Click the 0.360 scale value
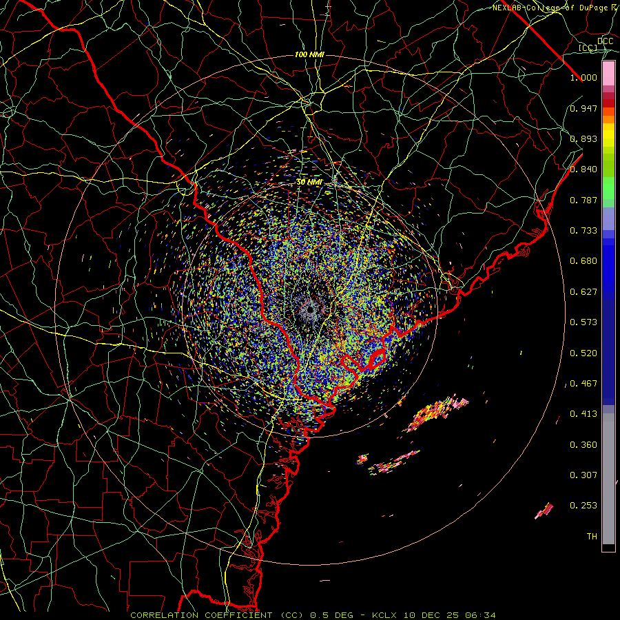This screenshot has height=620, width=620. [x=583, y=445]
